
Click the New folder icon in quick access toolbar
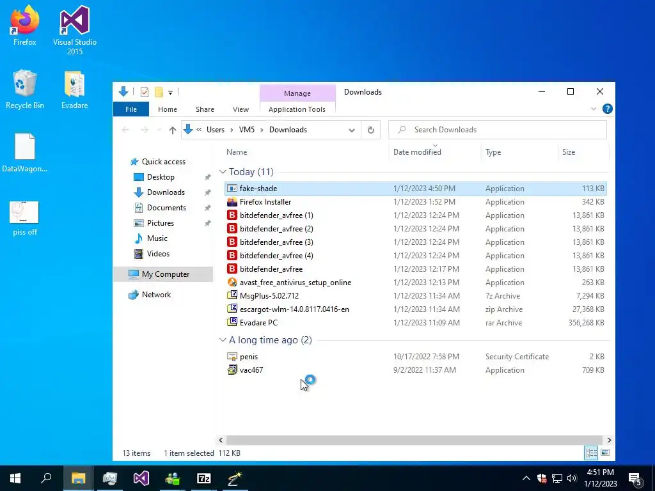pyautogui.click(x=159, y=92)
